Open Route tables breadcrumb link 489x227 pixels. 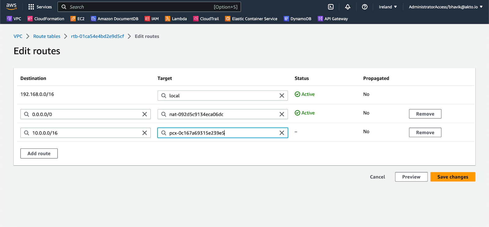tap(47, 36)
